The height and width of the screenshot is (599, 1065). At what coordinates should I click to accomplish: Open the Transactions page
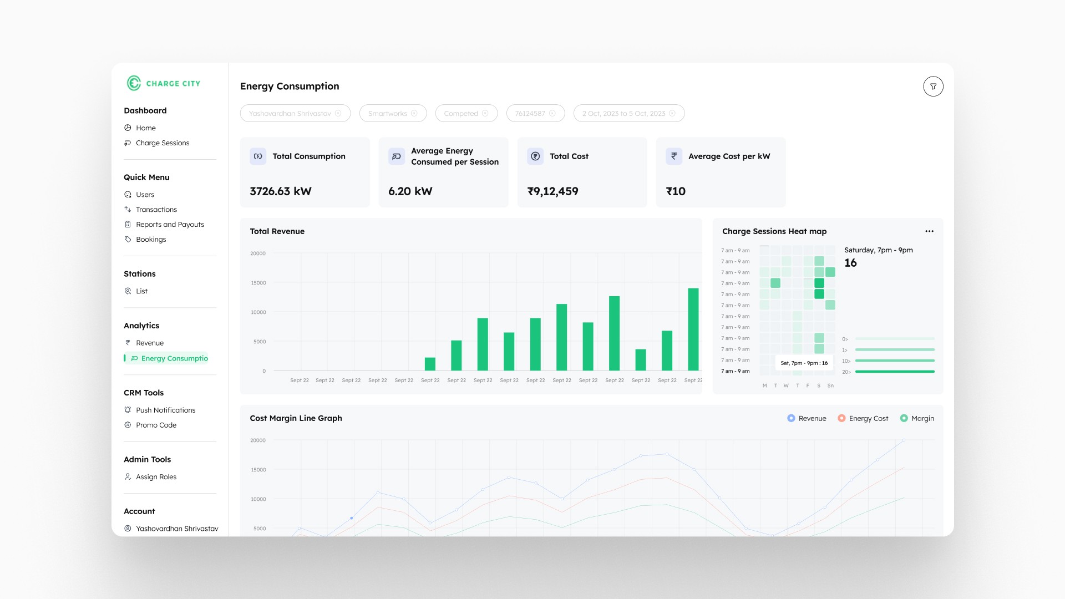[156, 209]
